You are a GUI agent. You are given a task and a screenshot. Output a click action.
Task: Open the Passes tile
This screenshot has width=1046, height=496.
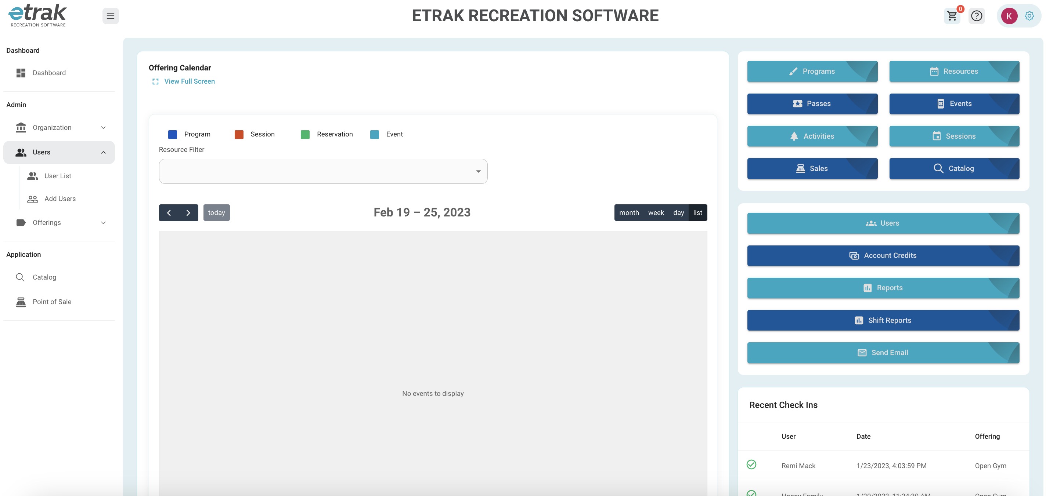pos(812,103)
